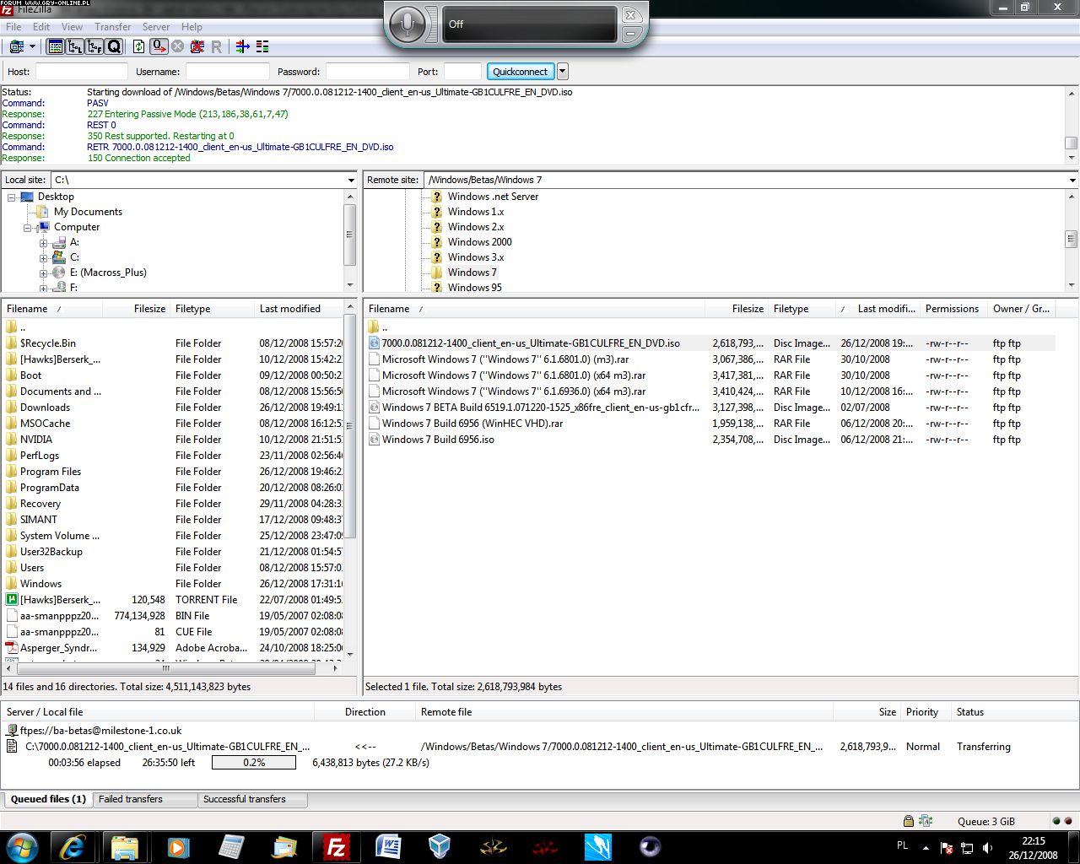Image resolution: width=1080 pixels, height=864 pixels.
Task: Collapse the Computer tree node
Action: tap(28, 227)
